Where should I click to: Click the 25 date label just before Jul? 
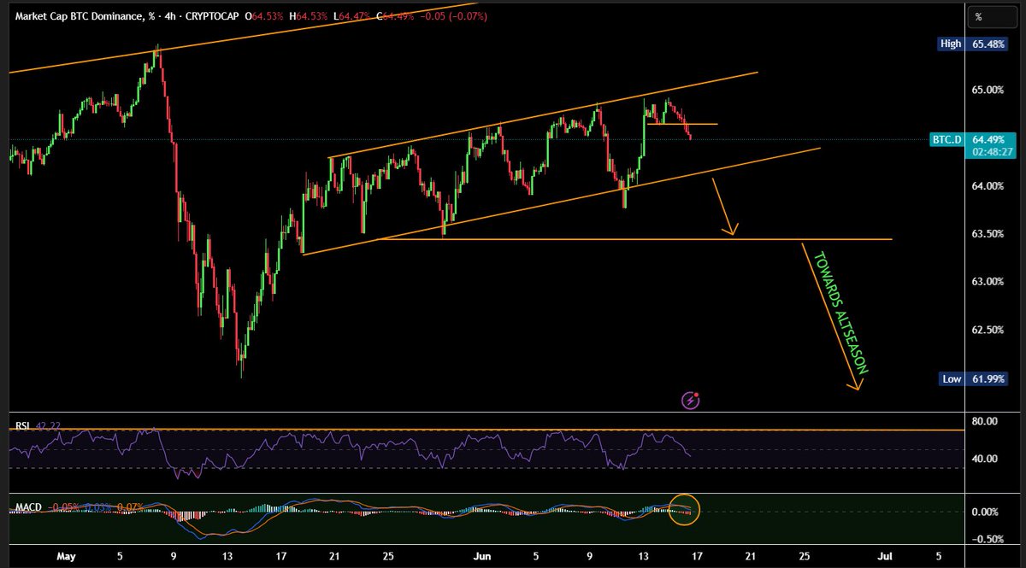tap(804, 556)
